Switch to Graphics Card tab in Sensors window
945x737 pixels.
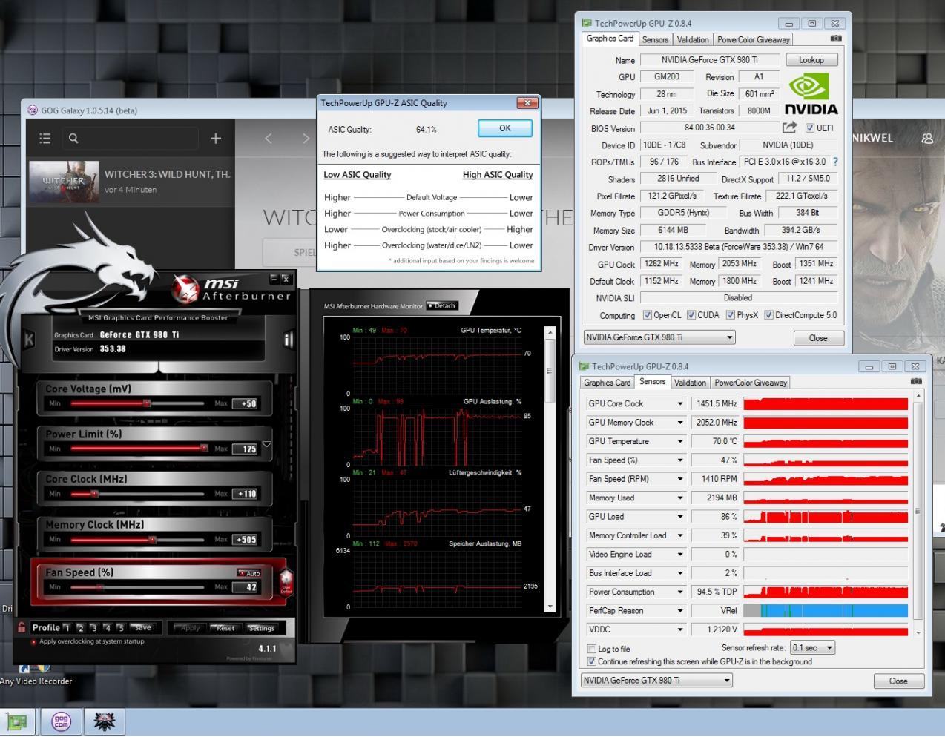(607, 383)
